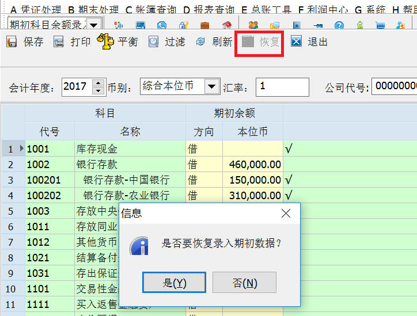The image size is (417, 316).
Task: Select account code cell 1012
Action: [50, 242]
